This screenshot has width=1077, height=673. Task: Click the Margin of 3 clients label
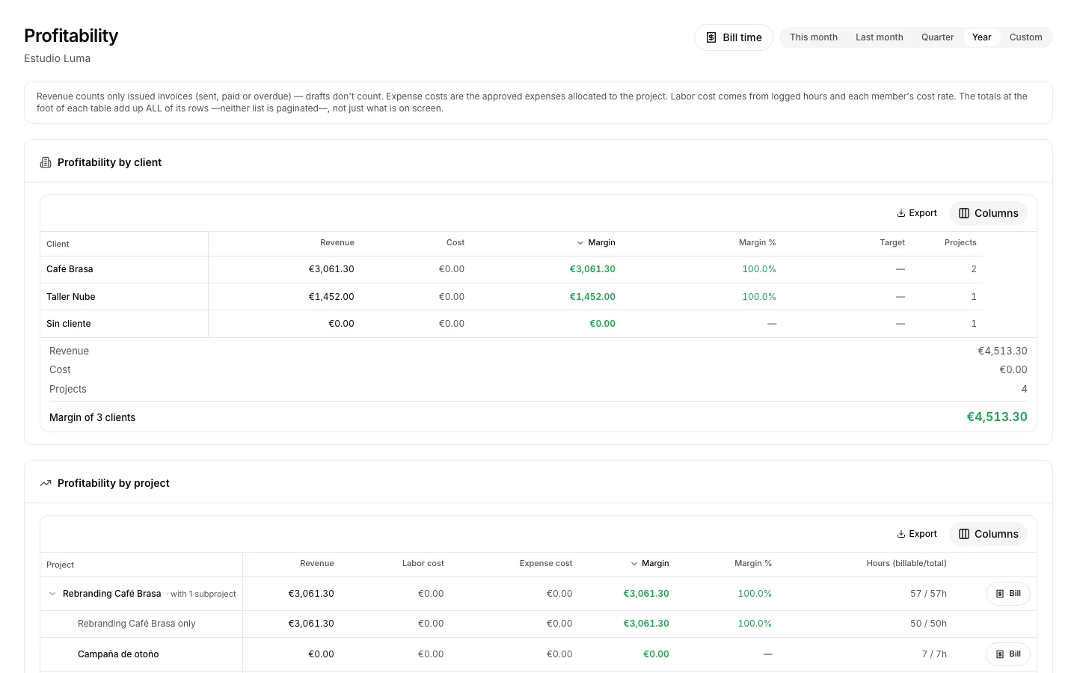coord(93,417)
